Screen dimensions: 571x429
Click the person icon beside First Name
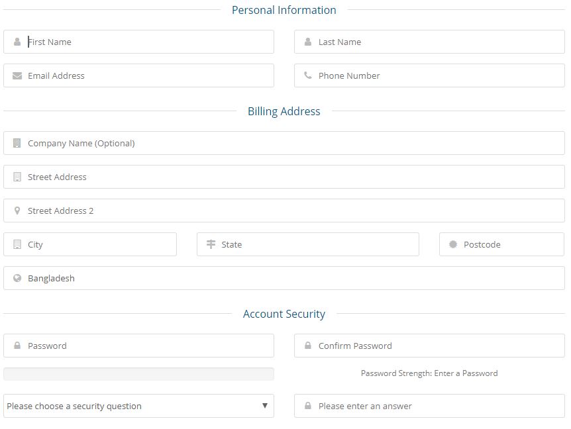17,42
